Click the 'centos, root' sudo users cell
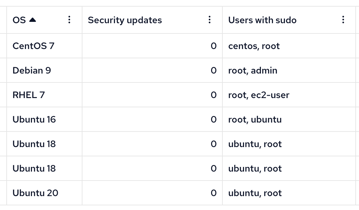This screenshot has width=359, height=210. coord(289,46)
